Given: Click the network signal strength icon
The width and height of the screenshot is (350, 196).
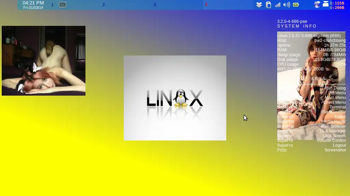Looking at the screenshot, I should (x=278, y=5).
